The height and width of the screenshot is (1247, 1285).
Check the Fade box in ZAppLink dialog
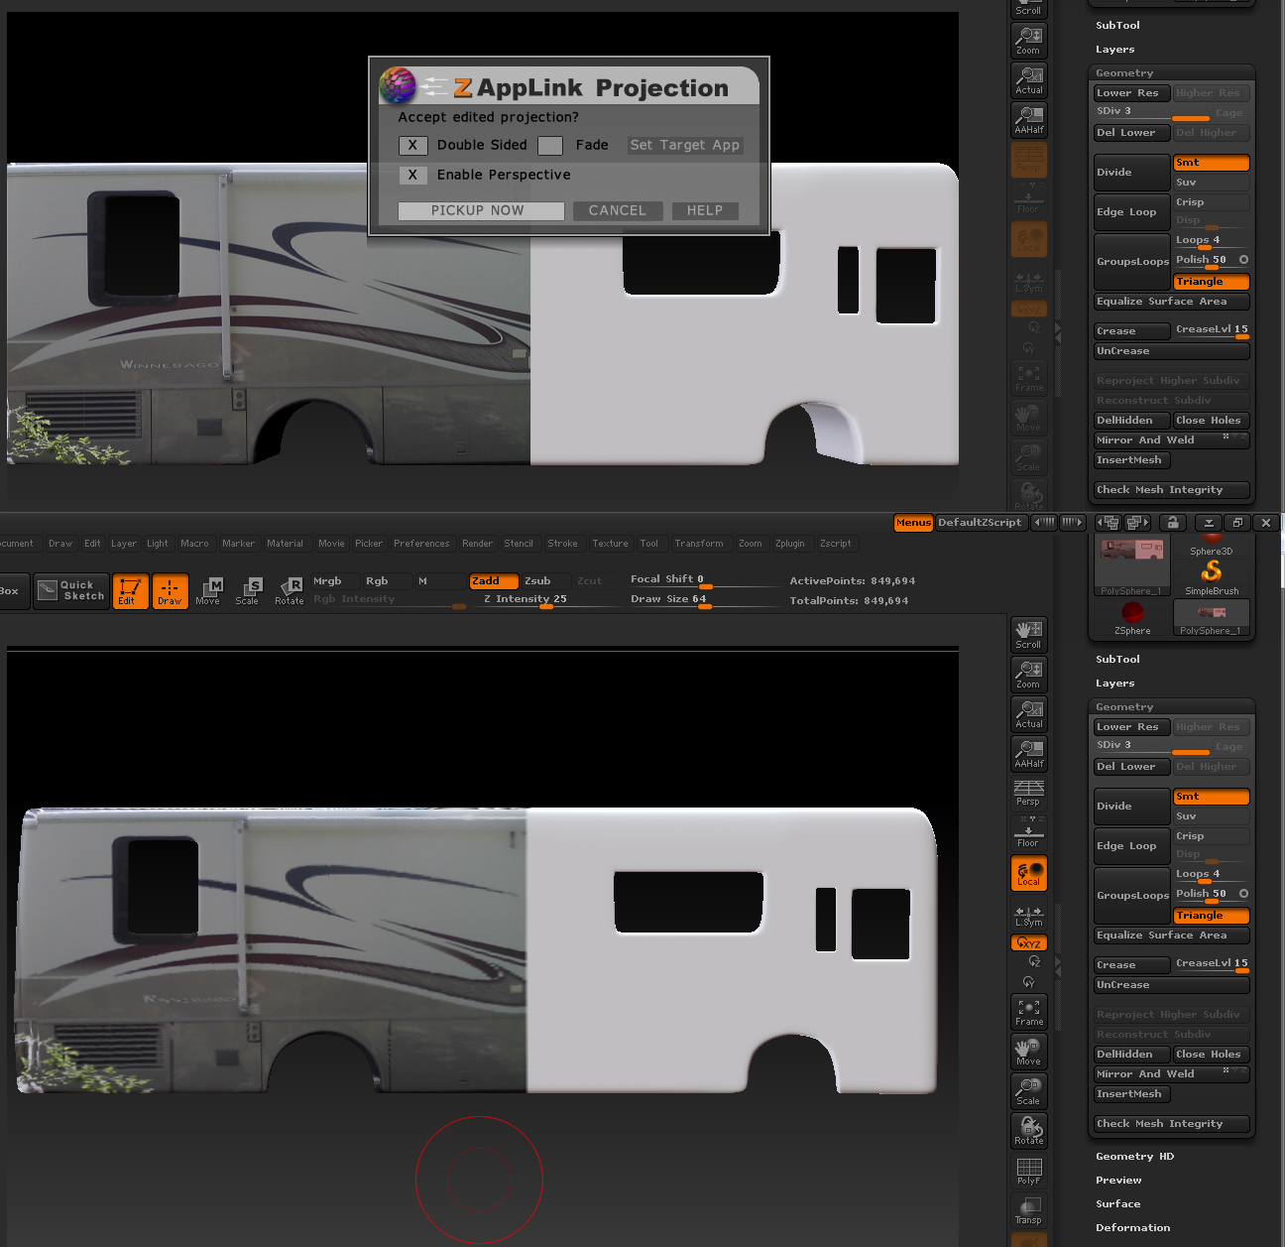coord(550,146)
